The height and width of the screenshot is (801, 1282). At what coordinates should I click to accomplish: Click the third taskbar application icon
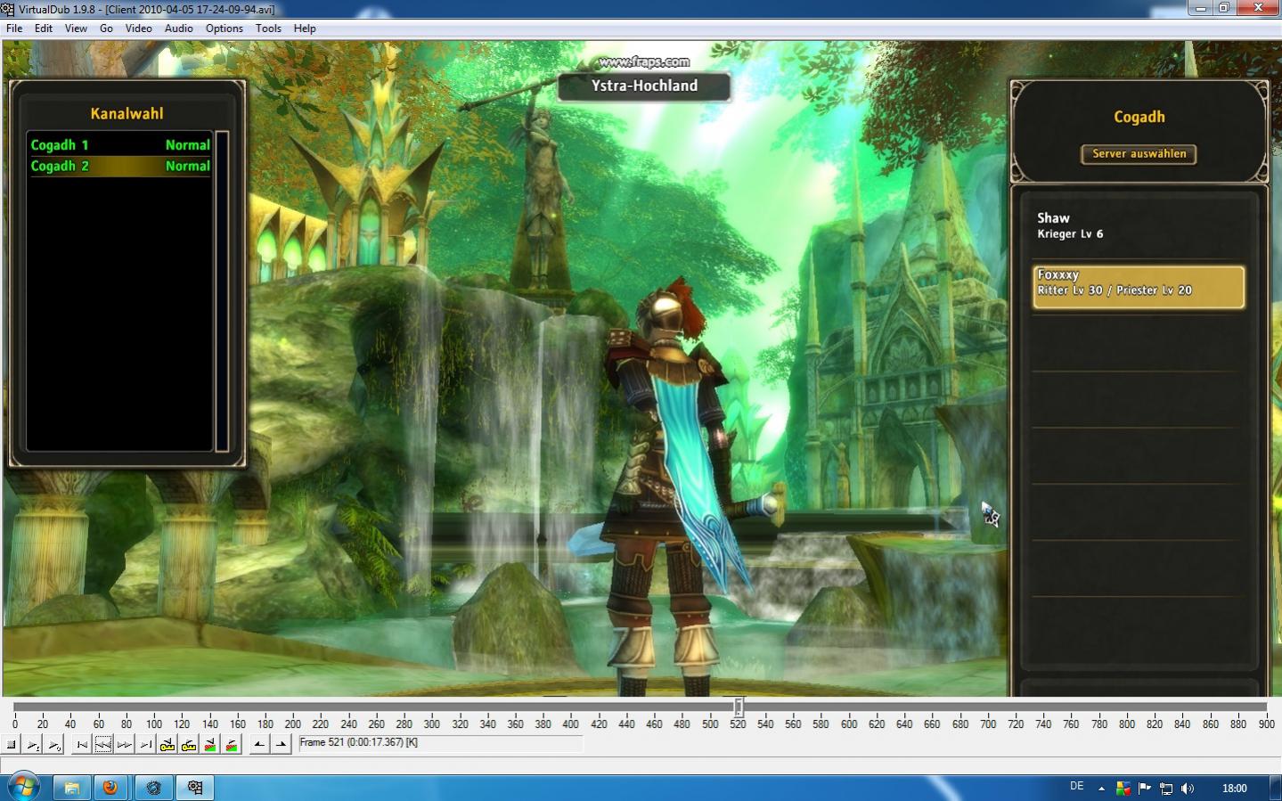click(x=153, y=788)
